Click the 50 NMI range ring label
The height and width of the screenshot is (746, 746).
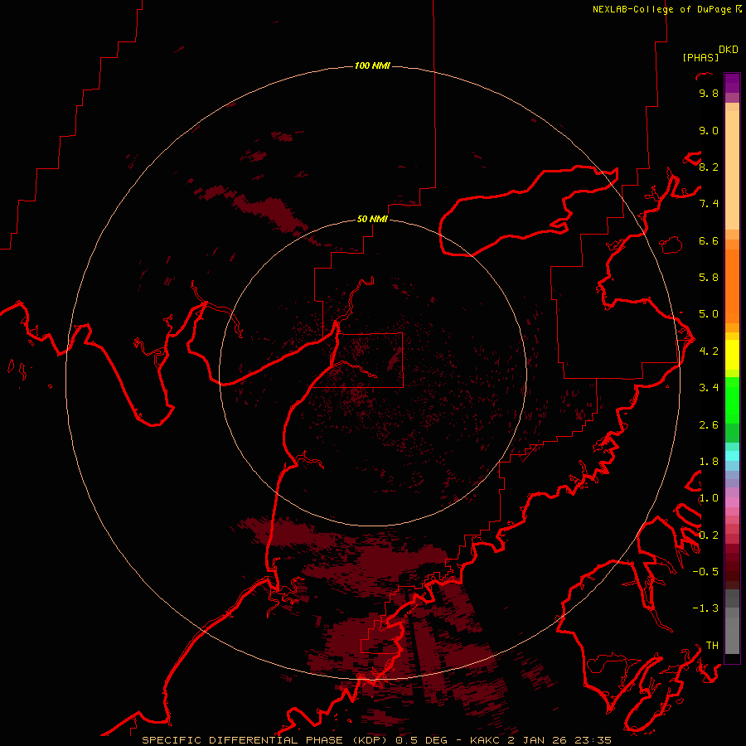pyautogui.click(x=372, y=219)
